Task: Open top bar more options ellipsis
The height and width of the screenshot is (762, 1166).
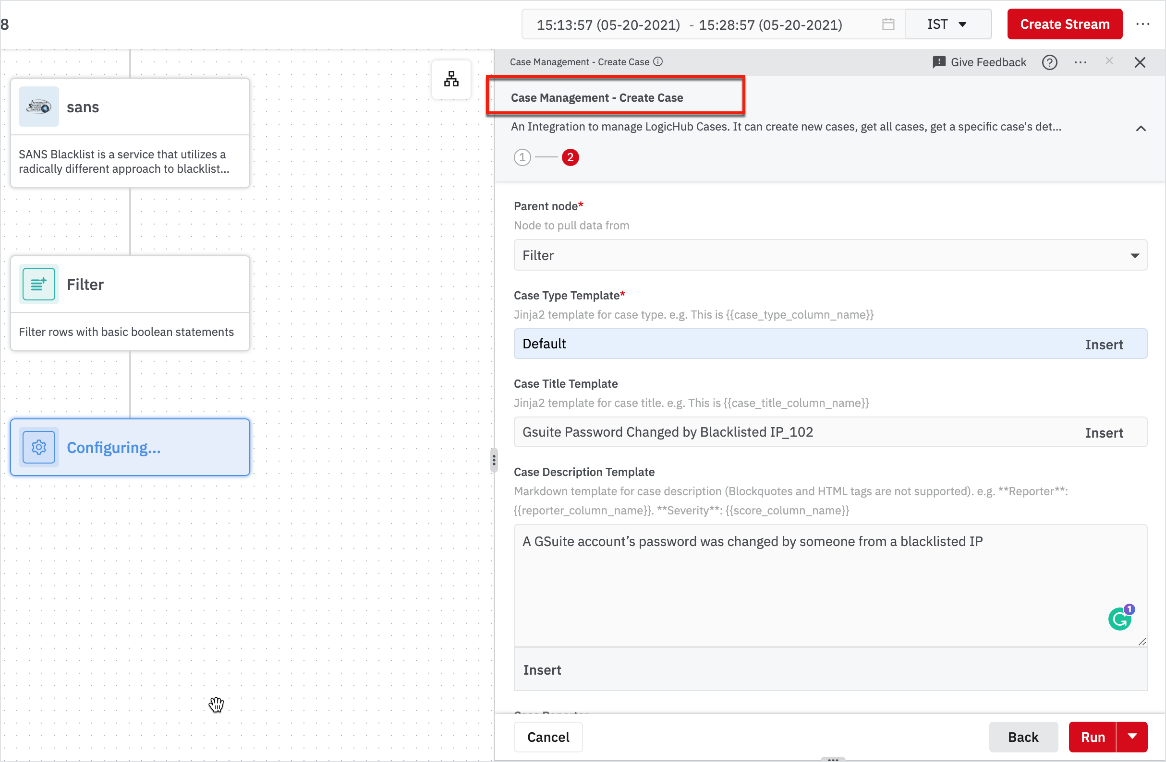Action: click(1142, 24)
